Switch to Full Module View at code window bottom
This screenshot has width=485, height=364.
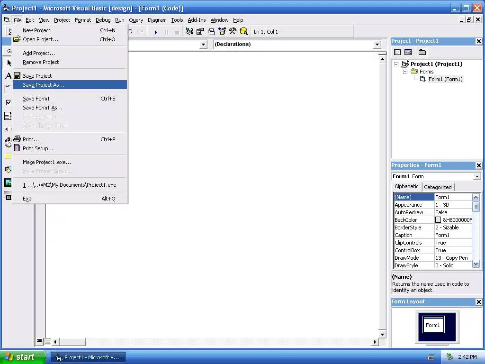(47, 341)
